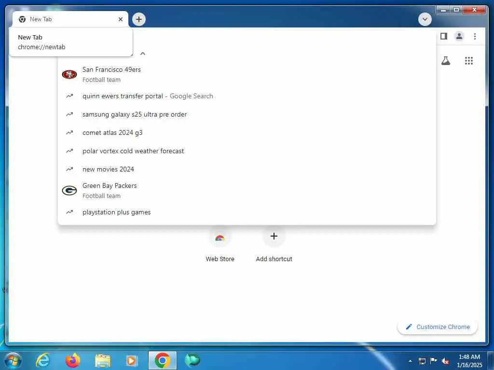
Task: Open the Chrome three-dot menu
Action: point(475,36)
